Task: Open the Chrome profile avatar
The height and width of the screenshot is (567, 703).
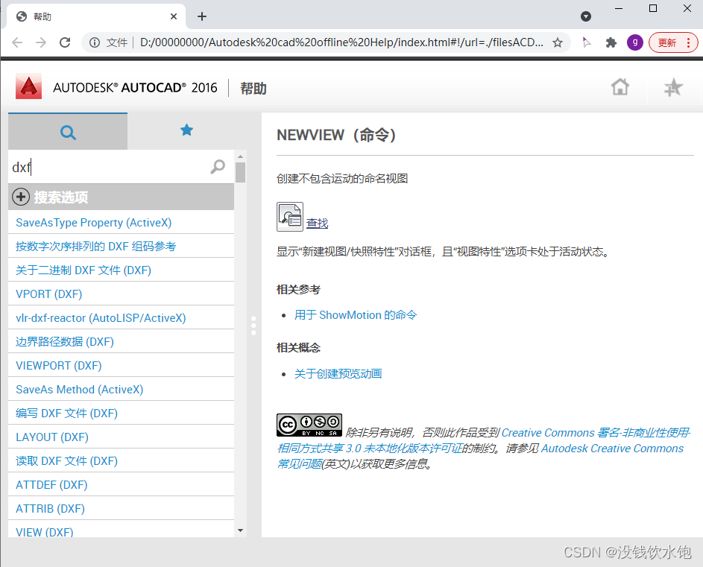Action: (x=635, y=42)
